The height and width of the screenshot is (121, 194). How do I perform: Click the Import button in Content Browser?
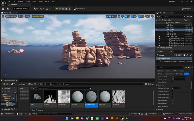tap(22, 84)
